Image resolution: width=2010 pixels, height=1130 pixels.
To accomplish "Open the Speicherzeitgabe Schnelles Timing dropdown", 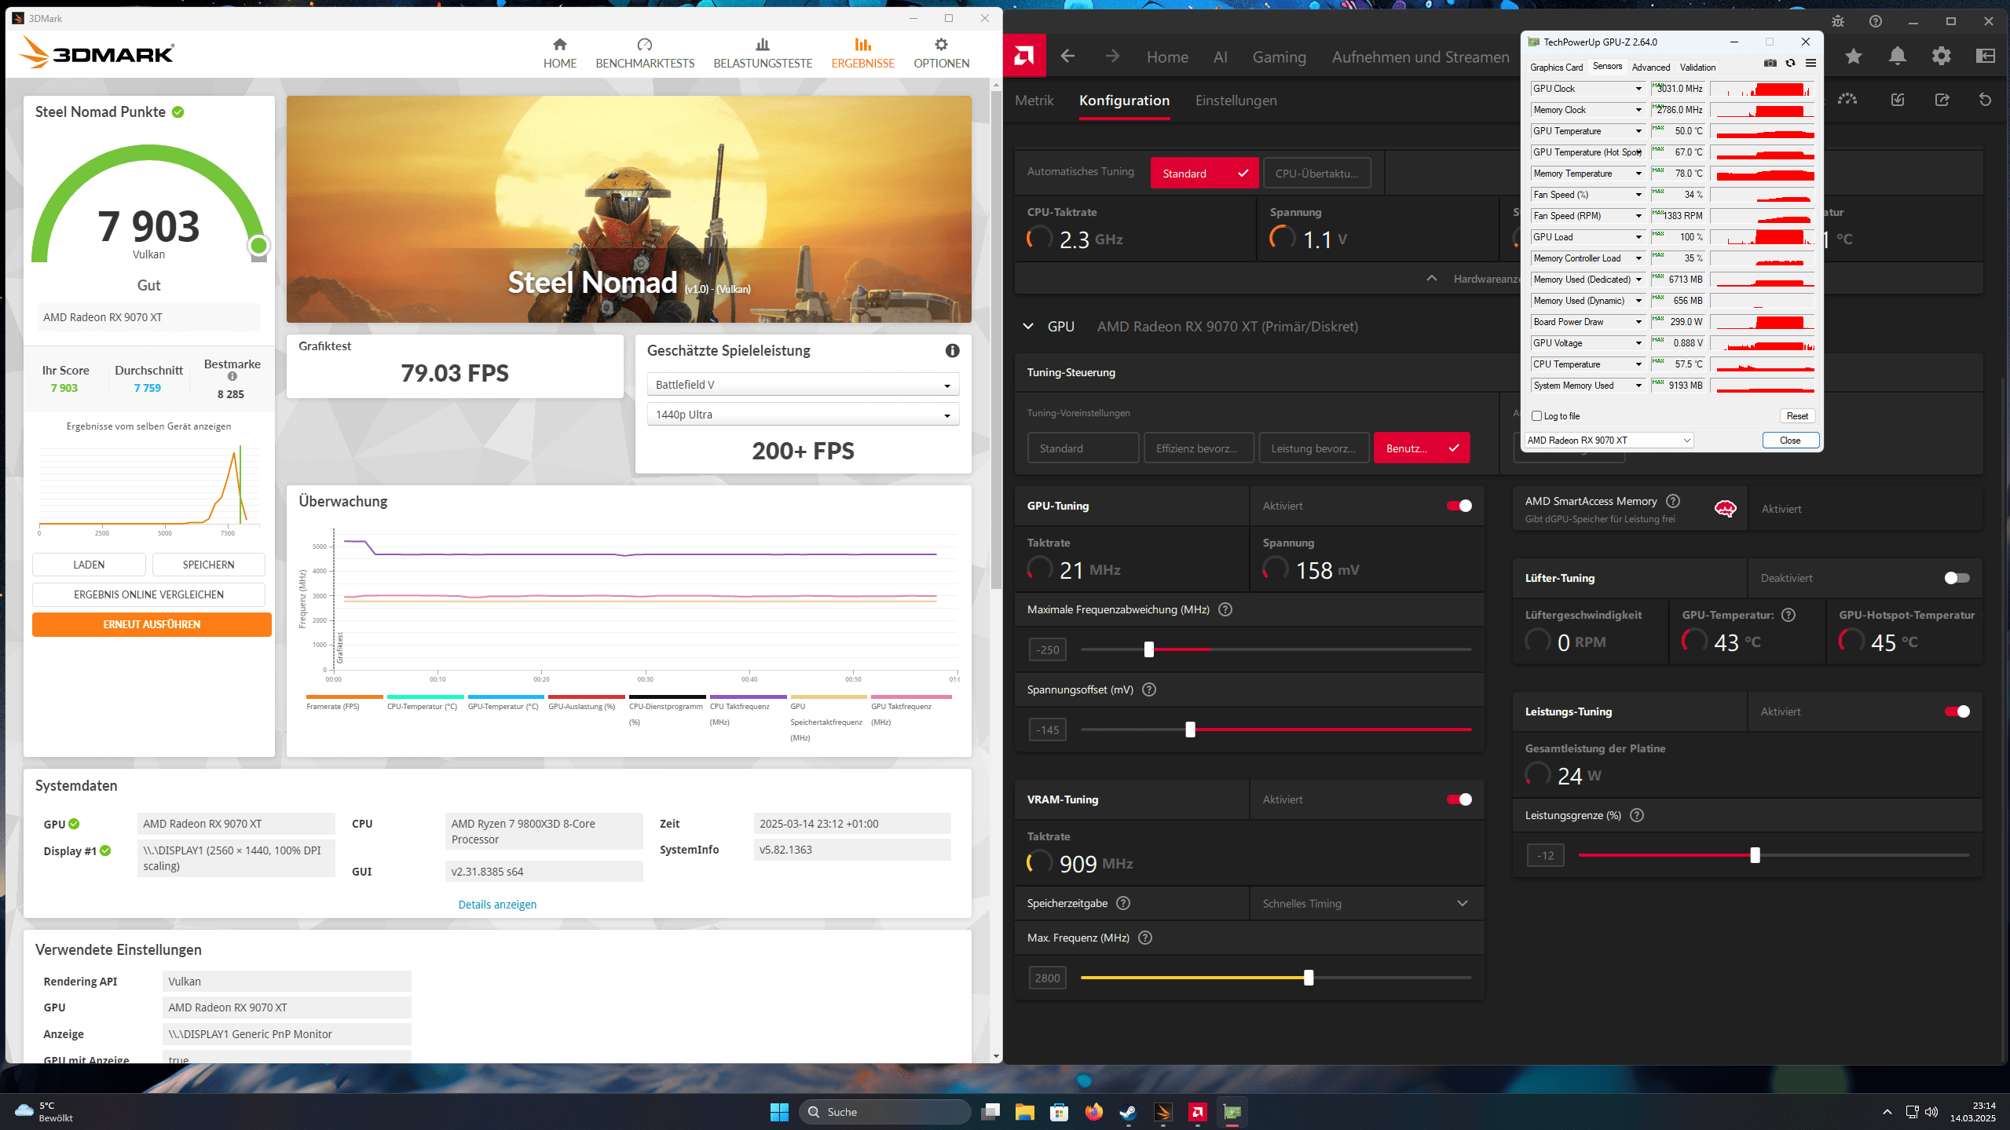I will (1365, 904).
